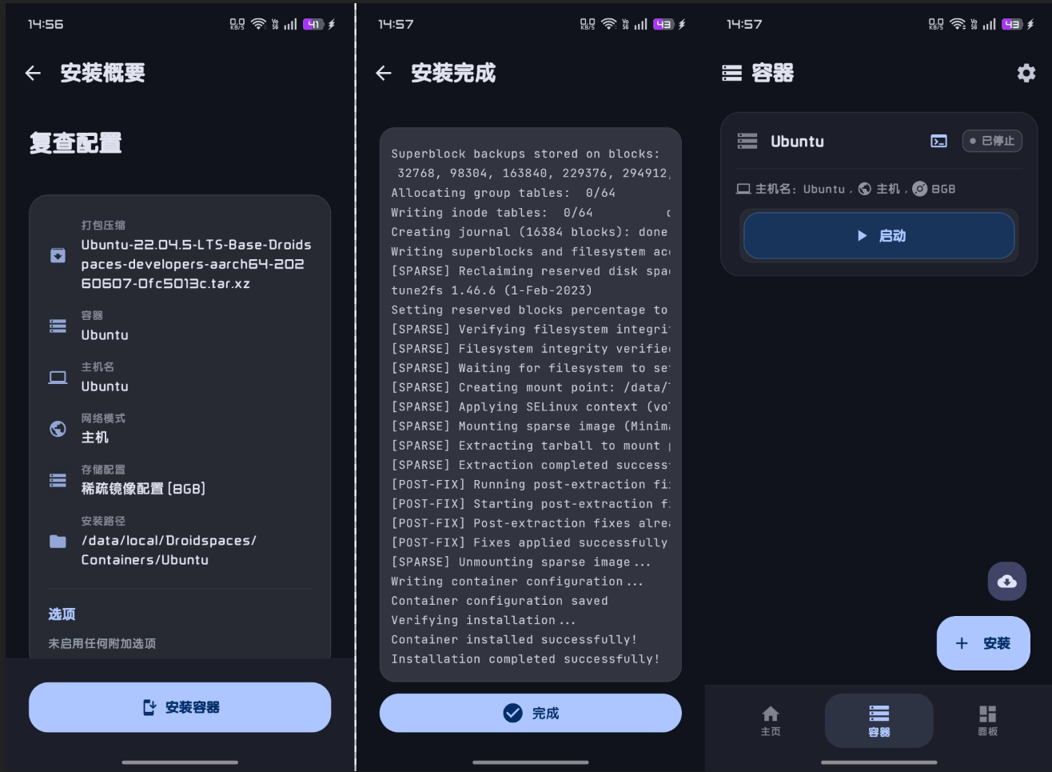Image resolution: width=1052 pixels, height=772 pixels.
Task: Click the server icon beside 容器 Ubuntu row
Action: click(58, 326)
